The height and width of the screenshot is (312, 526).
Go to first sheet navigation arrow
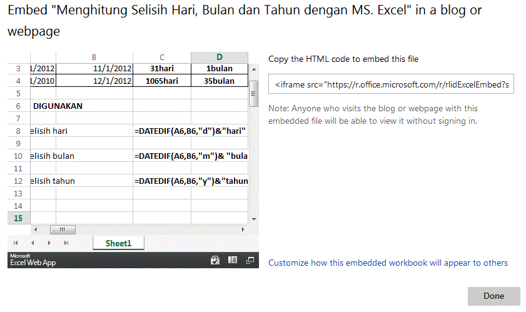pyautogui.click(x=16, y=243)
